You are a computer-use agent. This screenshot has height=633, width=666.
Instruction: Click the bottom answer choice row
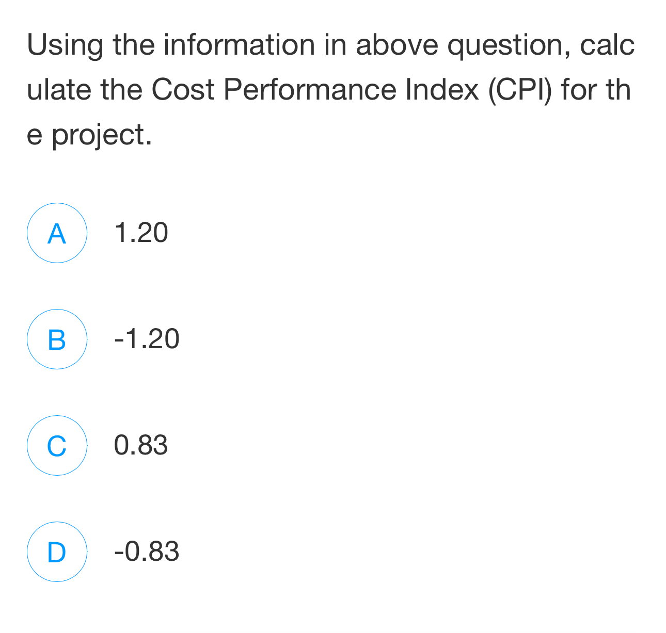[103, 551]
